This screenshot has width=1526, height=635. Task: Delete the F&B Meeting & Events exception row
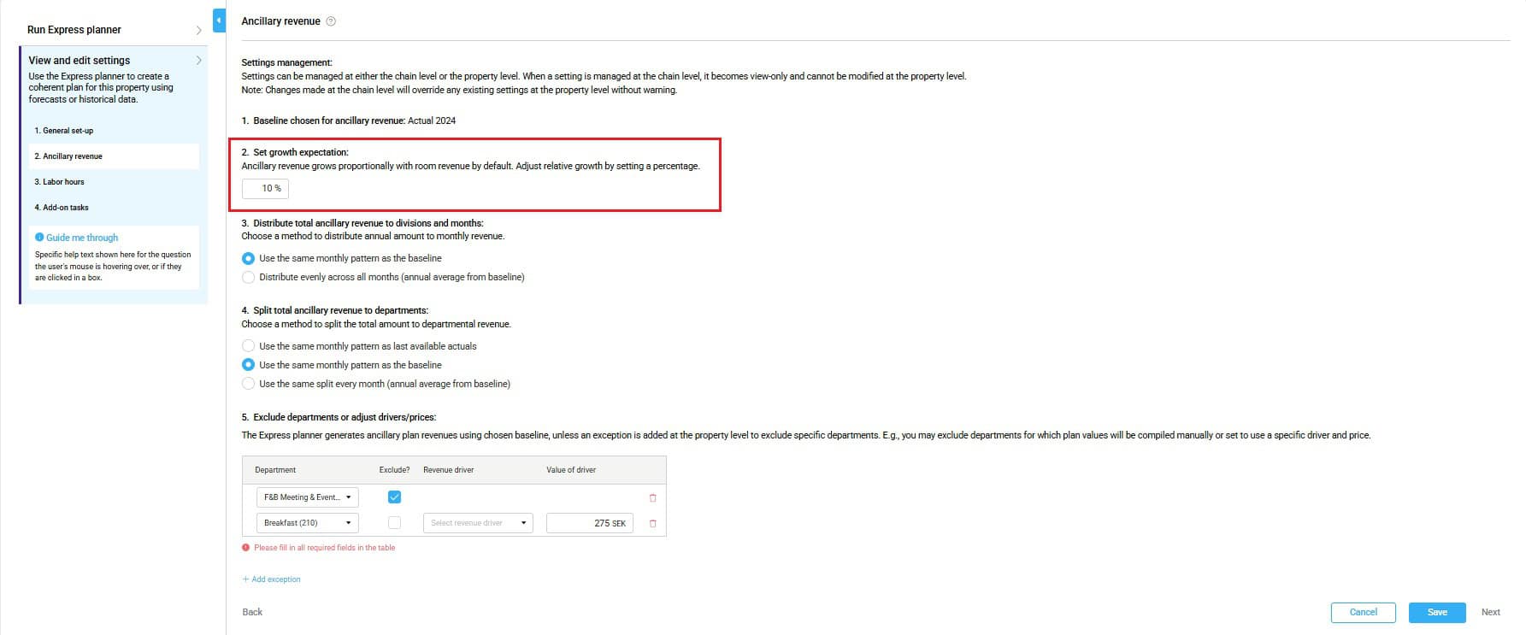click(652, 497)
